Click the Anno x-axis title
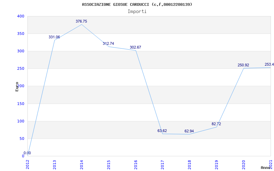The height and width of the screenshot is (171, 274). (x=265, y=168)
